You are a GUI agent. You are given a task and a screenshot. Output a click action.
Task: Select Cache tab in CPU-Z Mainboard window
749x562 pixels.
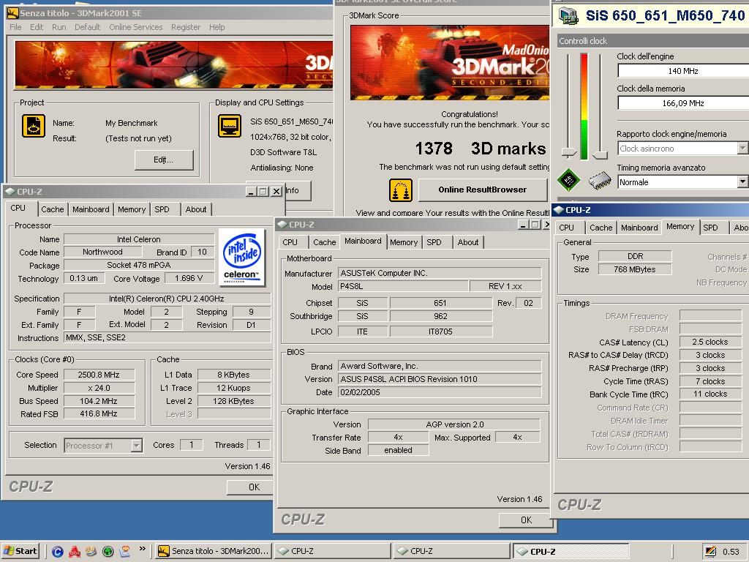pos(324,242)
